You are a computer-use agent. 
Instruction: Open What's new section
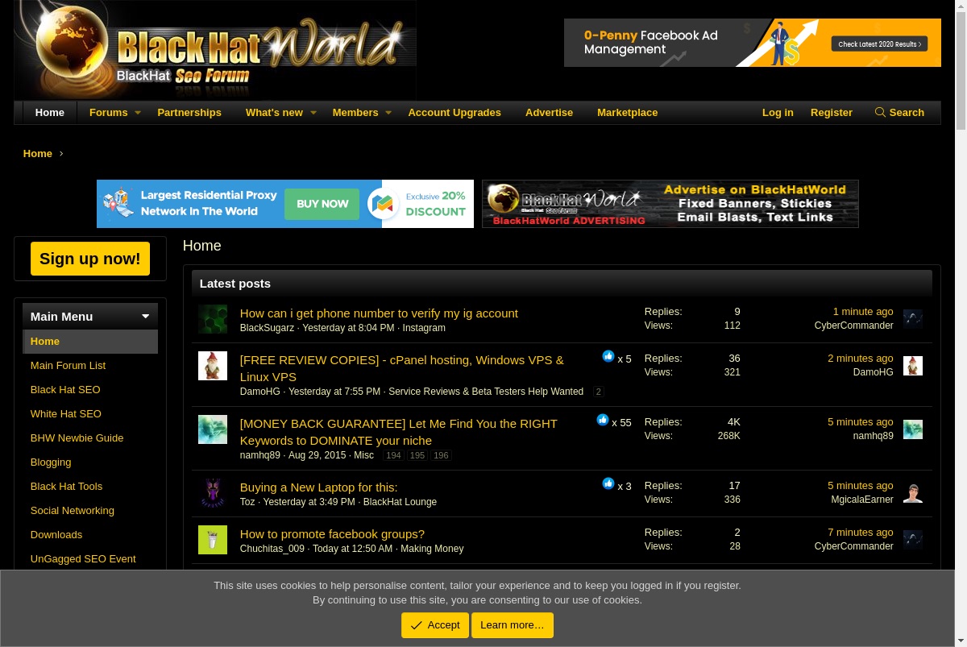click(x=274, y=113)
